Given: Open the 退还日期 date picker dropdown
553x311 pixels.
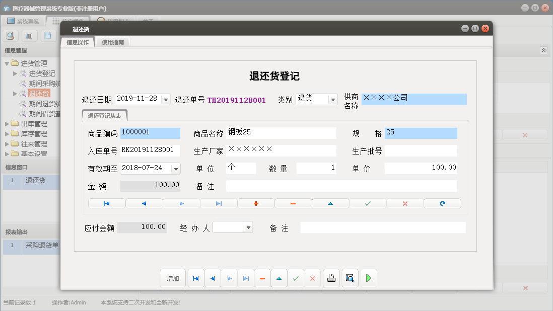Looking at the screenshot, I should pyautogui.click(x=166, y=99).
